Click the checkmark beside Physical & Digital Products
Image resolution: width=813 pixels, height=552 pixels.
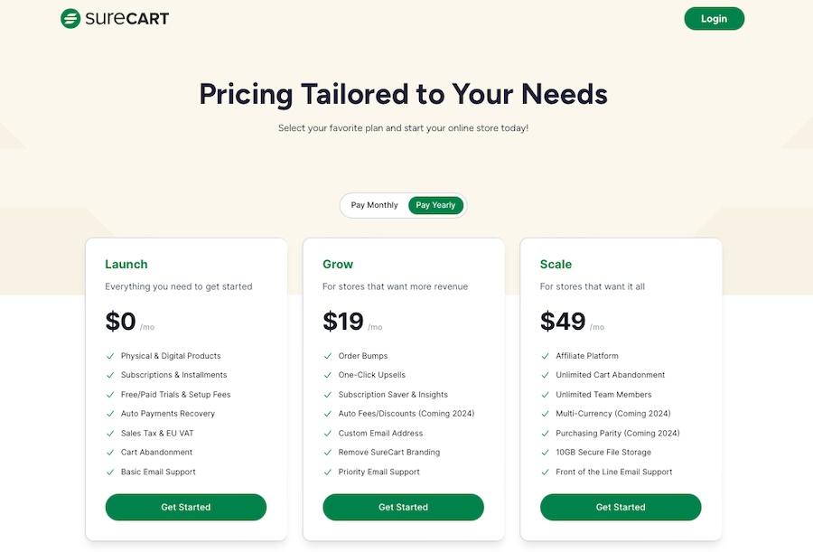pyautogui.click(x=110, y=356)
